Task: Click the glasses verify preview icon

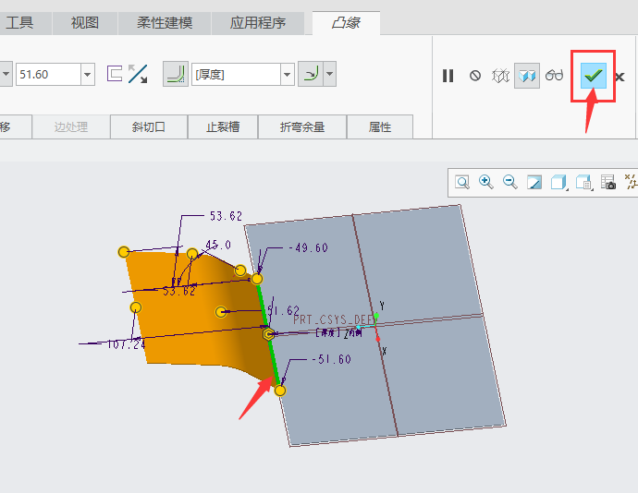Action: (x=554, y=75)
